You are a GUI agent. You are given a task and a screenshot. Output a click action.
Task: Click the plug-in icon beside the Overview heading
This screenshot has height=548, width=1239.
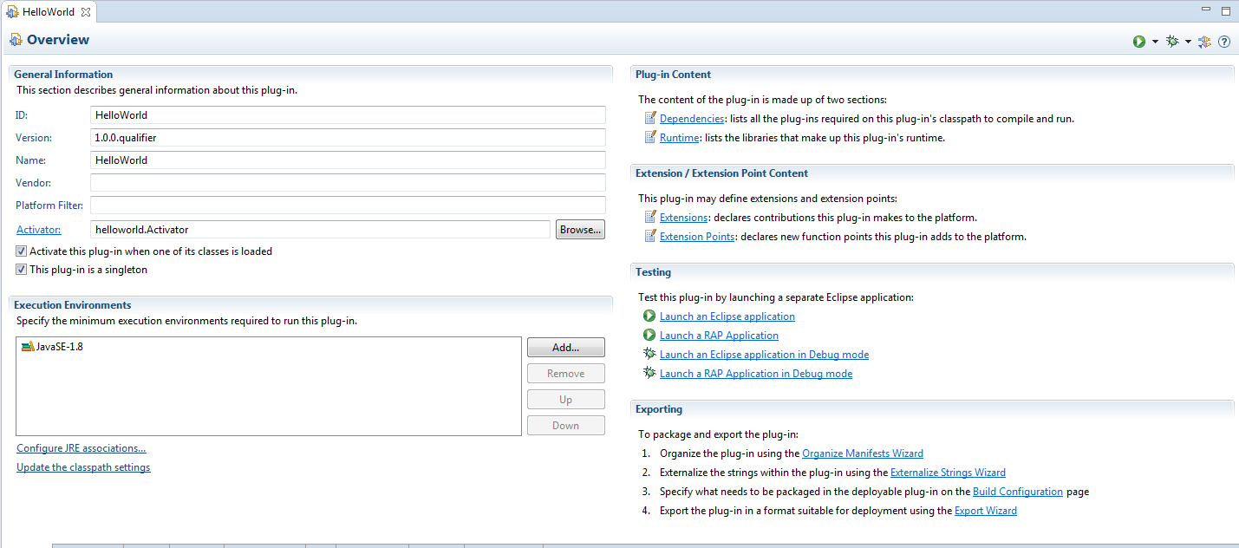click(15, 39)
